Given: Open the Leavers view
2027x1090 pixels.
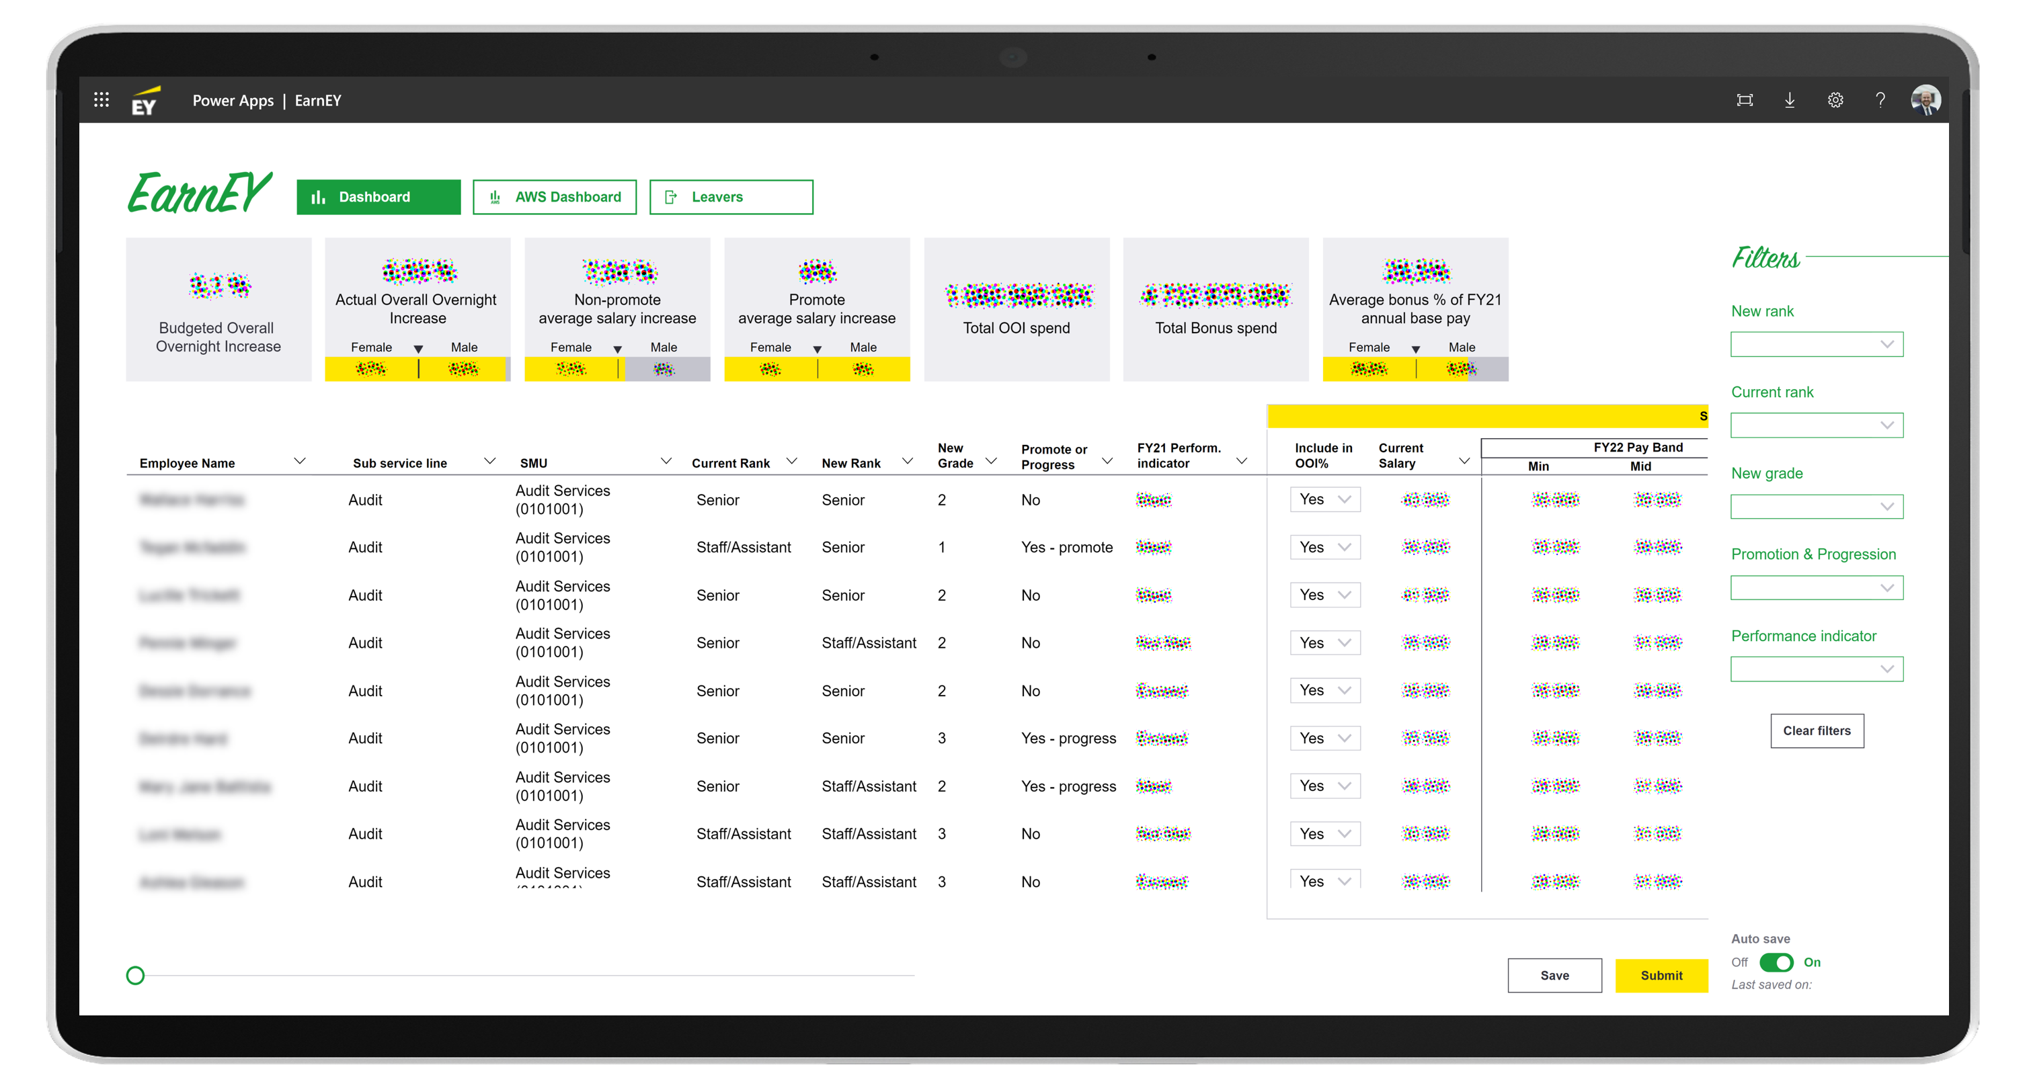Looking at the screenshot, I should [x=731, y=197].
